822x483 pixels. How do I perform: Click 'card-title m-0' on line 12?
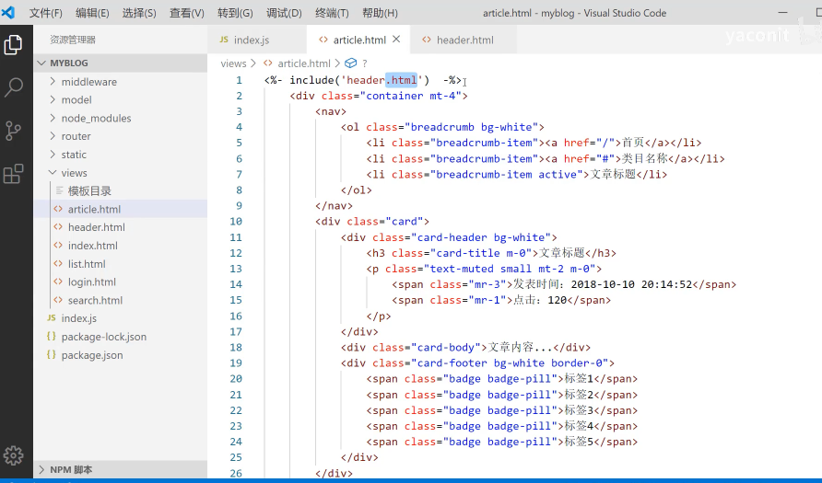click(x=482, y=253)
